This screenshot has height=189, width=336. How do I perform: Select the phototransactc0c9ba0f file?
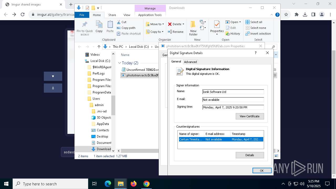pos(140,75)
